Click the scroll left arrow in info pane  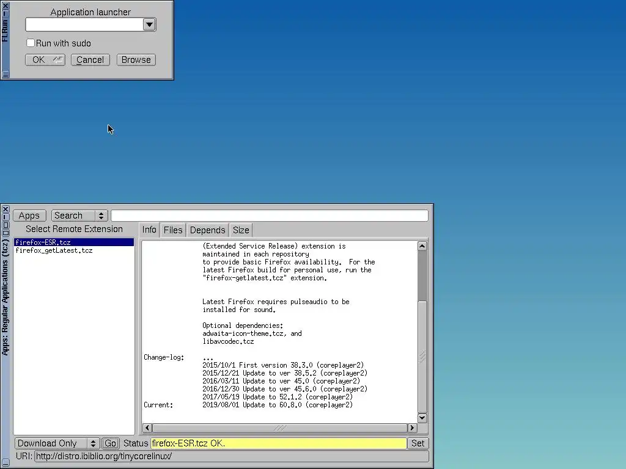(147, 428)
